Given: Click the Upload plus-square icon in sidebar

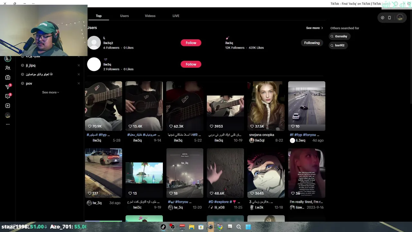Looking at the screenshot, I should click(x=8, y=106).
